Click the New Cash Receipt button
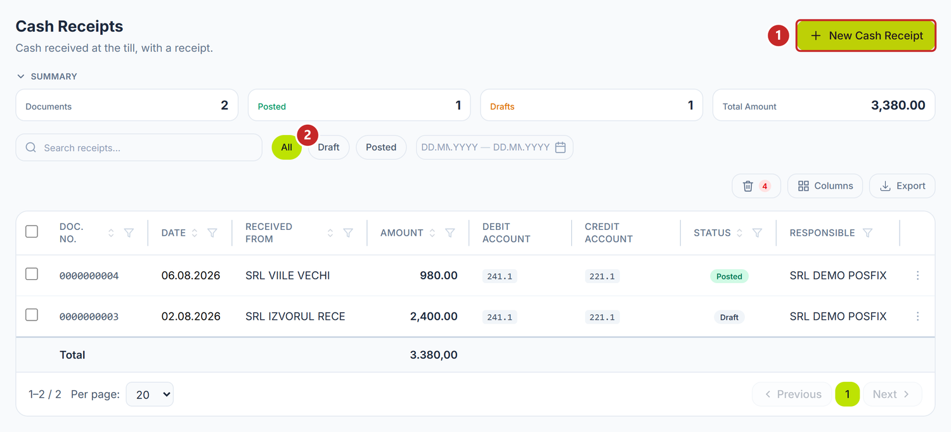951x432 pixels. point(865,35)
